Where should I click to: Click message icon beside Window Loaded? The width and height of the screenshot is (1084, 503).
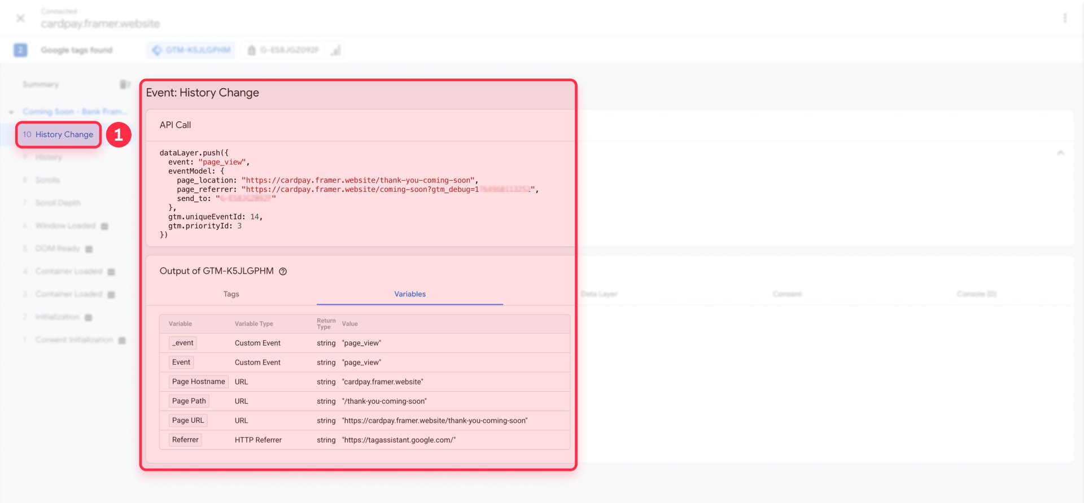104,226
